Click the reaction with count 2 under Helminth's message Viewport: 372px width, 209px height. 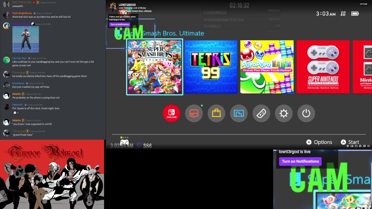pyautogui.click(x=16, y=113)
